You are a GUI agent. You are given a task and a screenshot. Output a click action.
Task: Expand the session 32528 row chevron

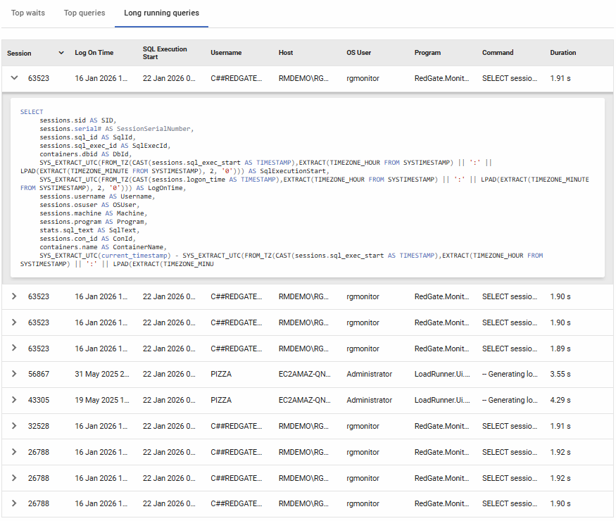tap(14, 426)
